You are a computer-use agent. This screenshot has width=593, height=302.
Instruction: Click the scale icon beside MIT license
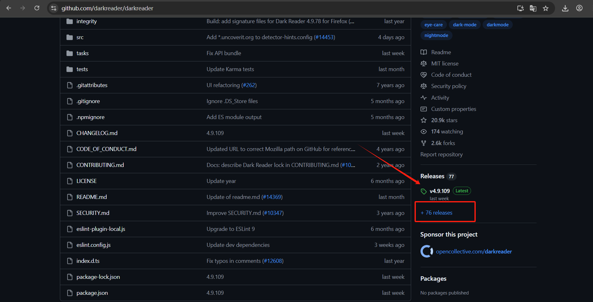click(424, 64)
